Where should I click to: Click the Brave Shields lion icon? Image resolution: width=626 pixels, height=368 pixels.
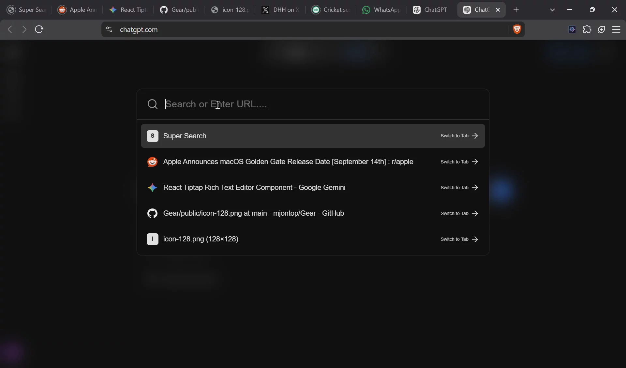tap(517, 29)
